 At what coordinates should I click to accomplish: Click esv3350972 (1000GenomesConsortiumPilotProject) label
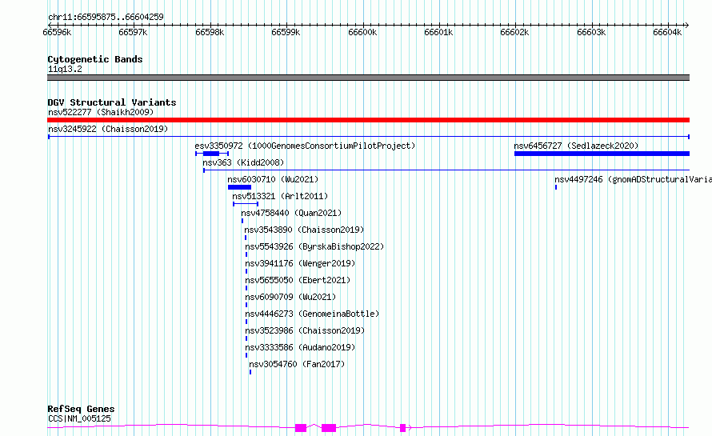coord(305,146)
